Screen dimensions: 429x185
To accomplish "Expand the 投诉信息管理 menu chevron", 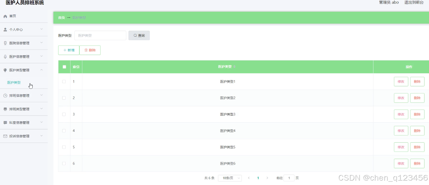I will (42, 136).
